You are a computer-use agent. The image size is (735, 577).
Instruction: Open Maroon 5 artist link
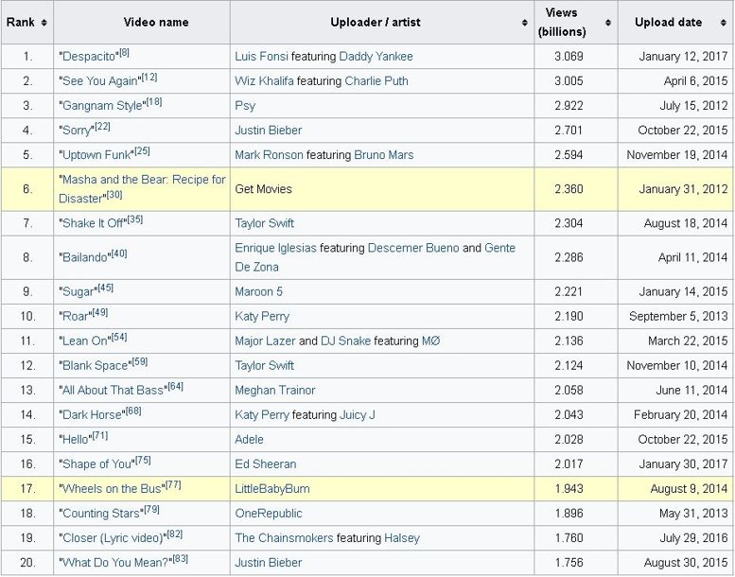(x=259, y=292)
